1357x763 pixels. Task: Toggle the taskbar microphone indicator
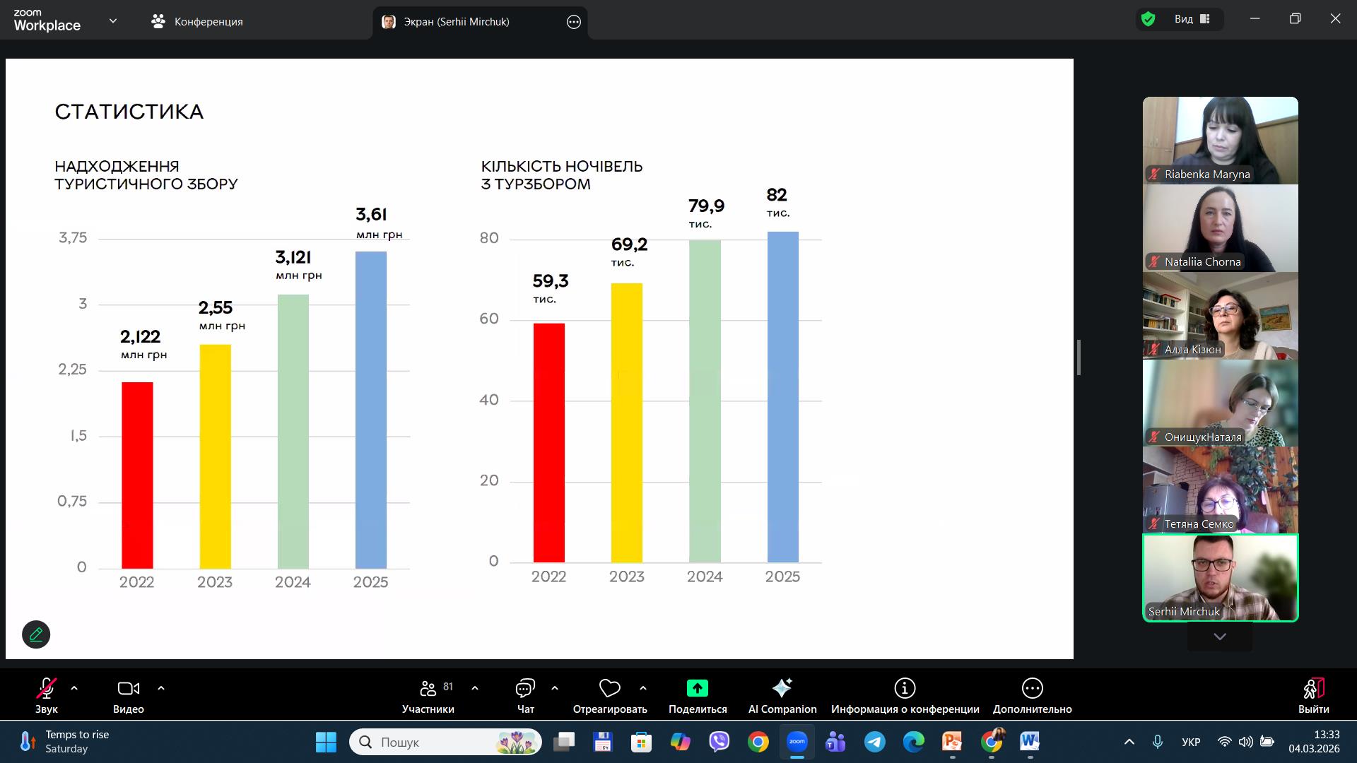pyautogui.click(x=1157, y=742)
